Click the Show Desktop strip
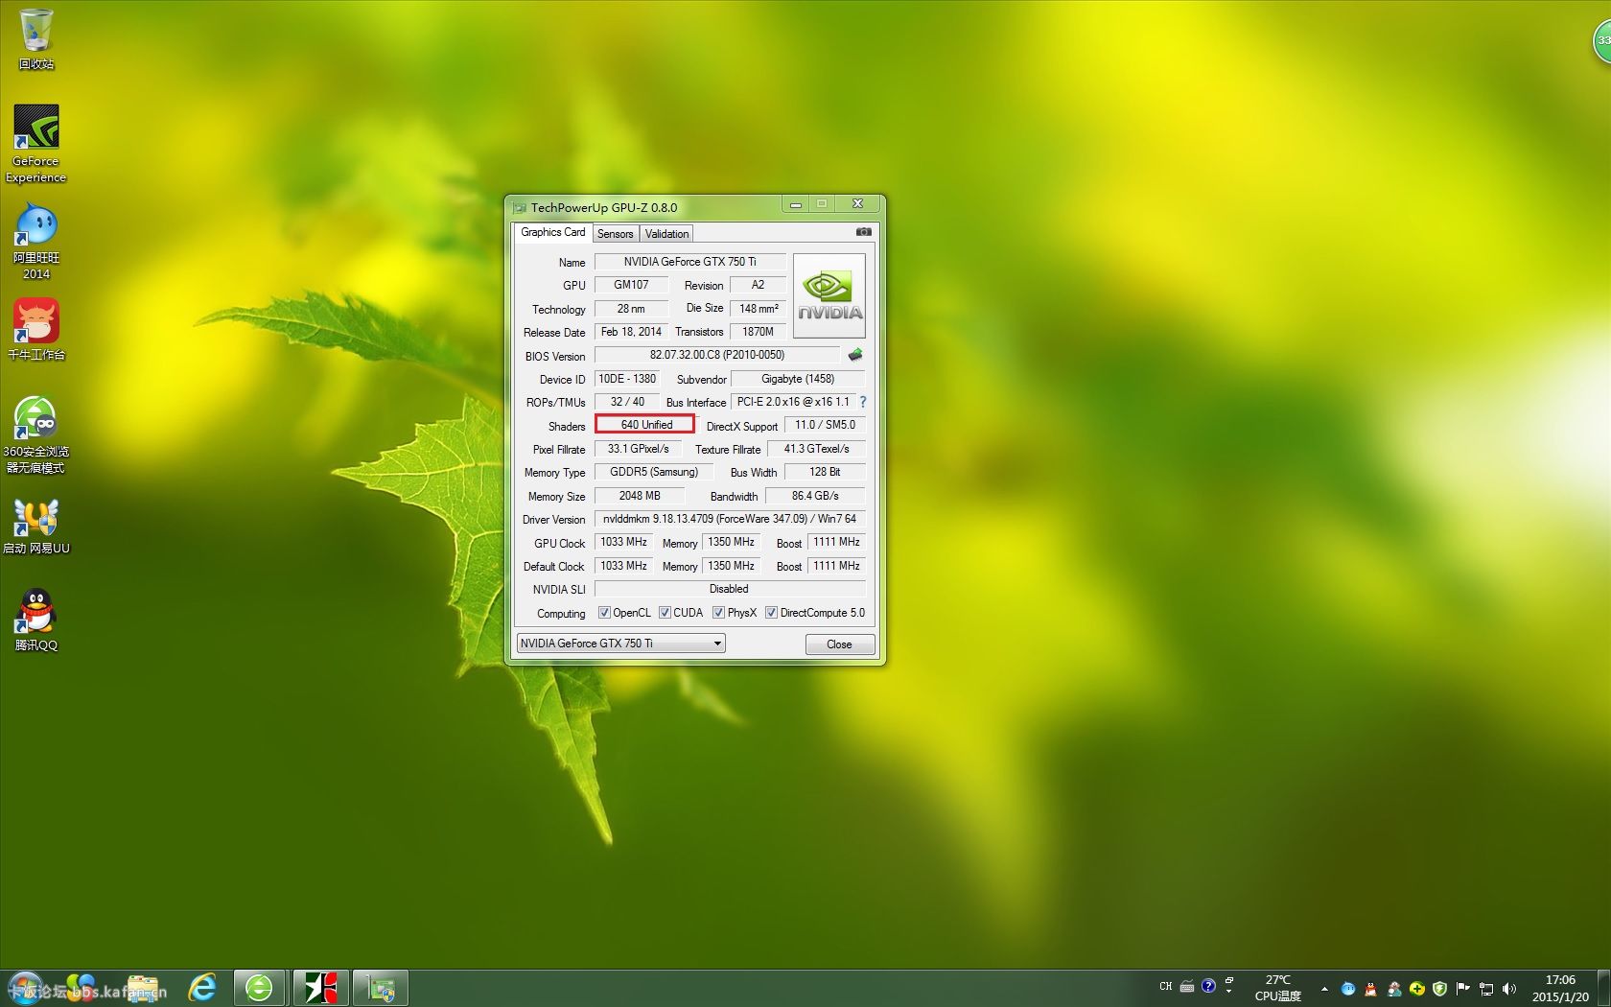The width and height of the screenshot is (1611, 1007). (1604, 988)
